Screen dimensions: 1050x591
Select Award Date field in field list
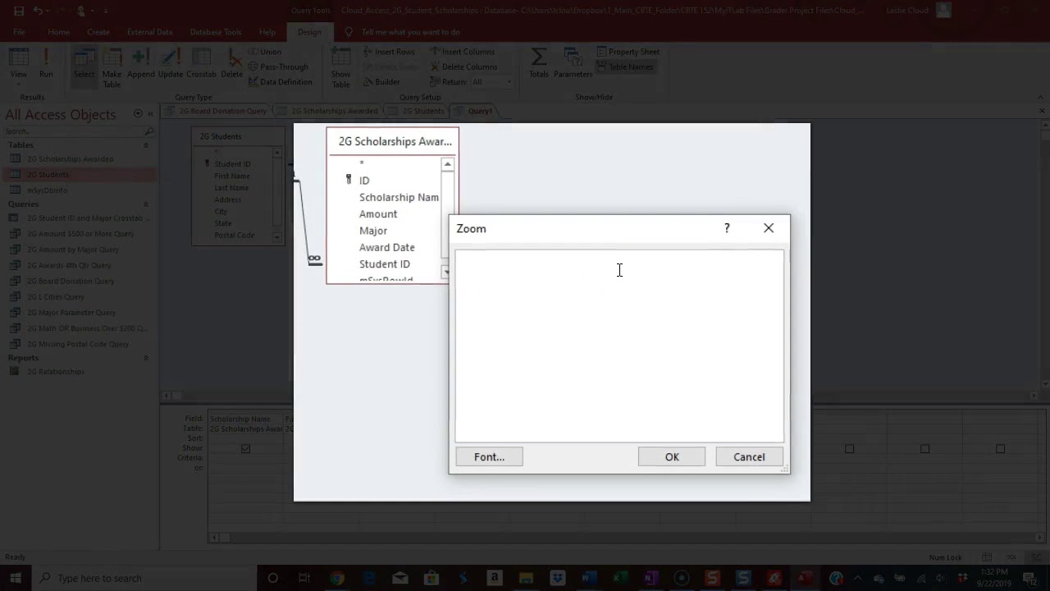(x=387, y=247)
